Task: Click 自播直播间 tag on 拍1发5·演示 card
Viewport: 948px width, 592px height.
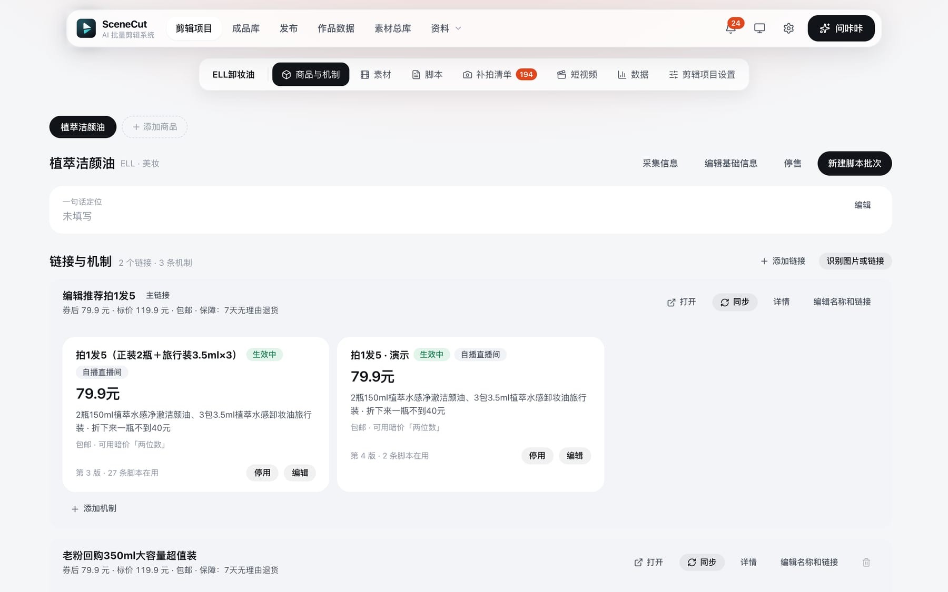Action: 480,355
